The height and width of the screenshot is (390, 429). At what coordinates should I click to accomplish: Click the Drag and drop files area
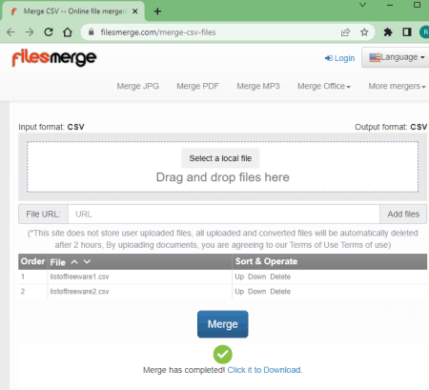(222, 167)
